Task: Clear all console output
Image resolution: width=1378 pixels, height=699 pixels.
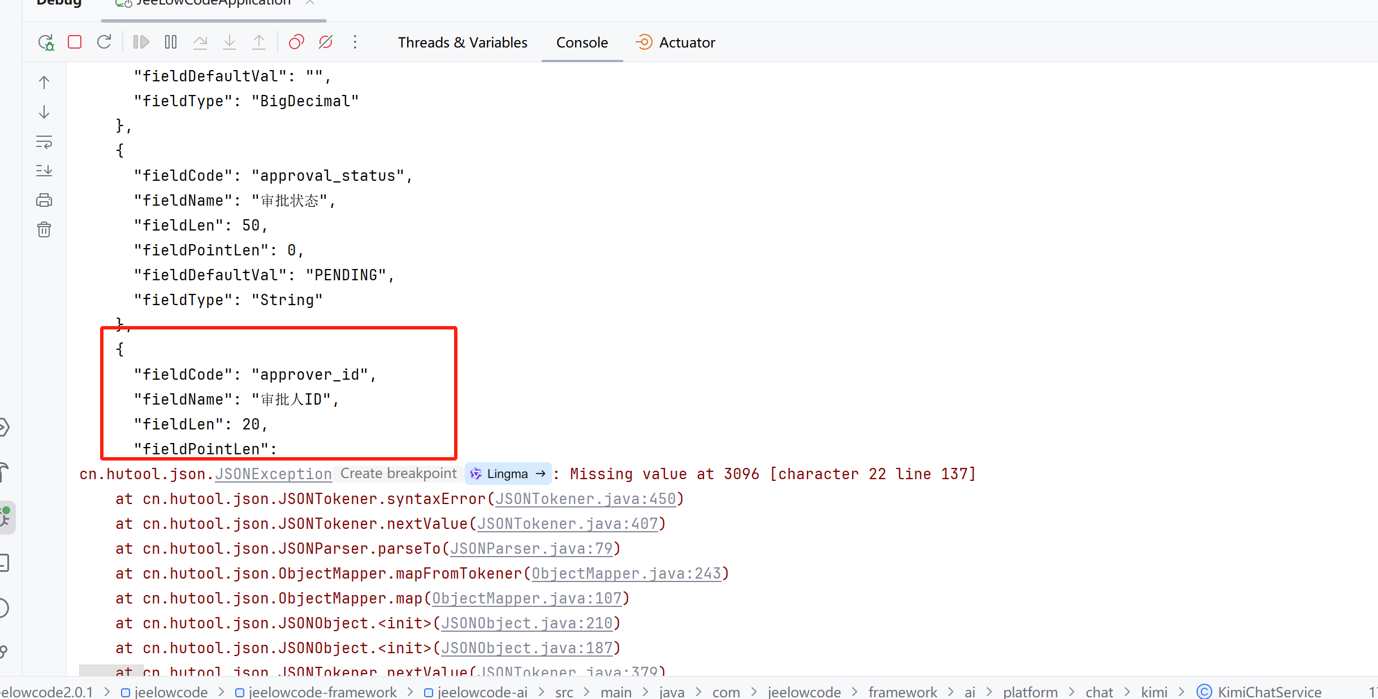Action: [44, 229]
